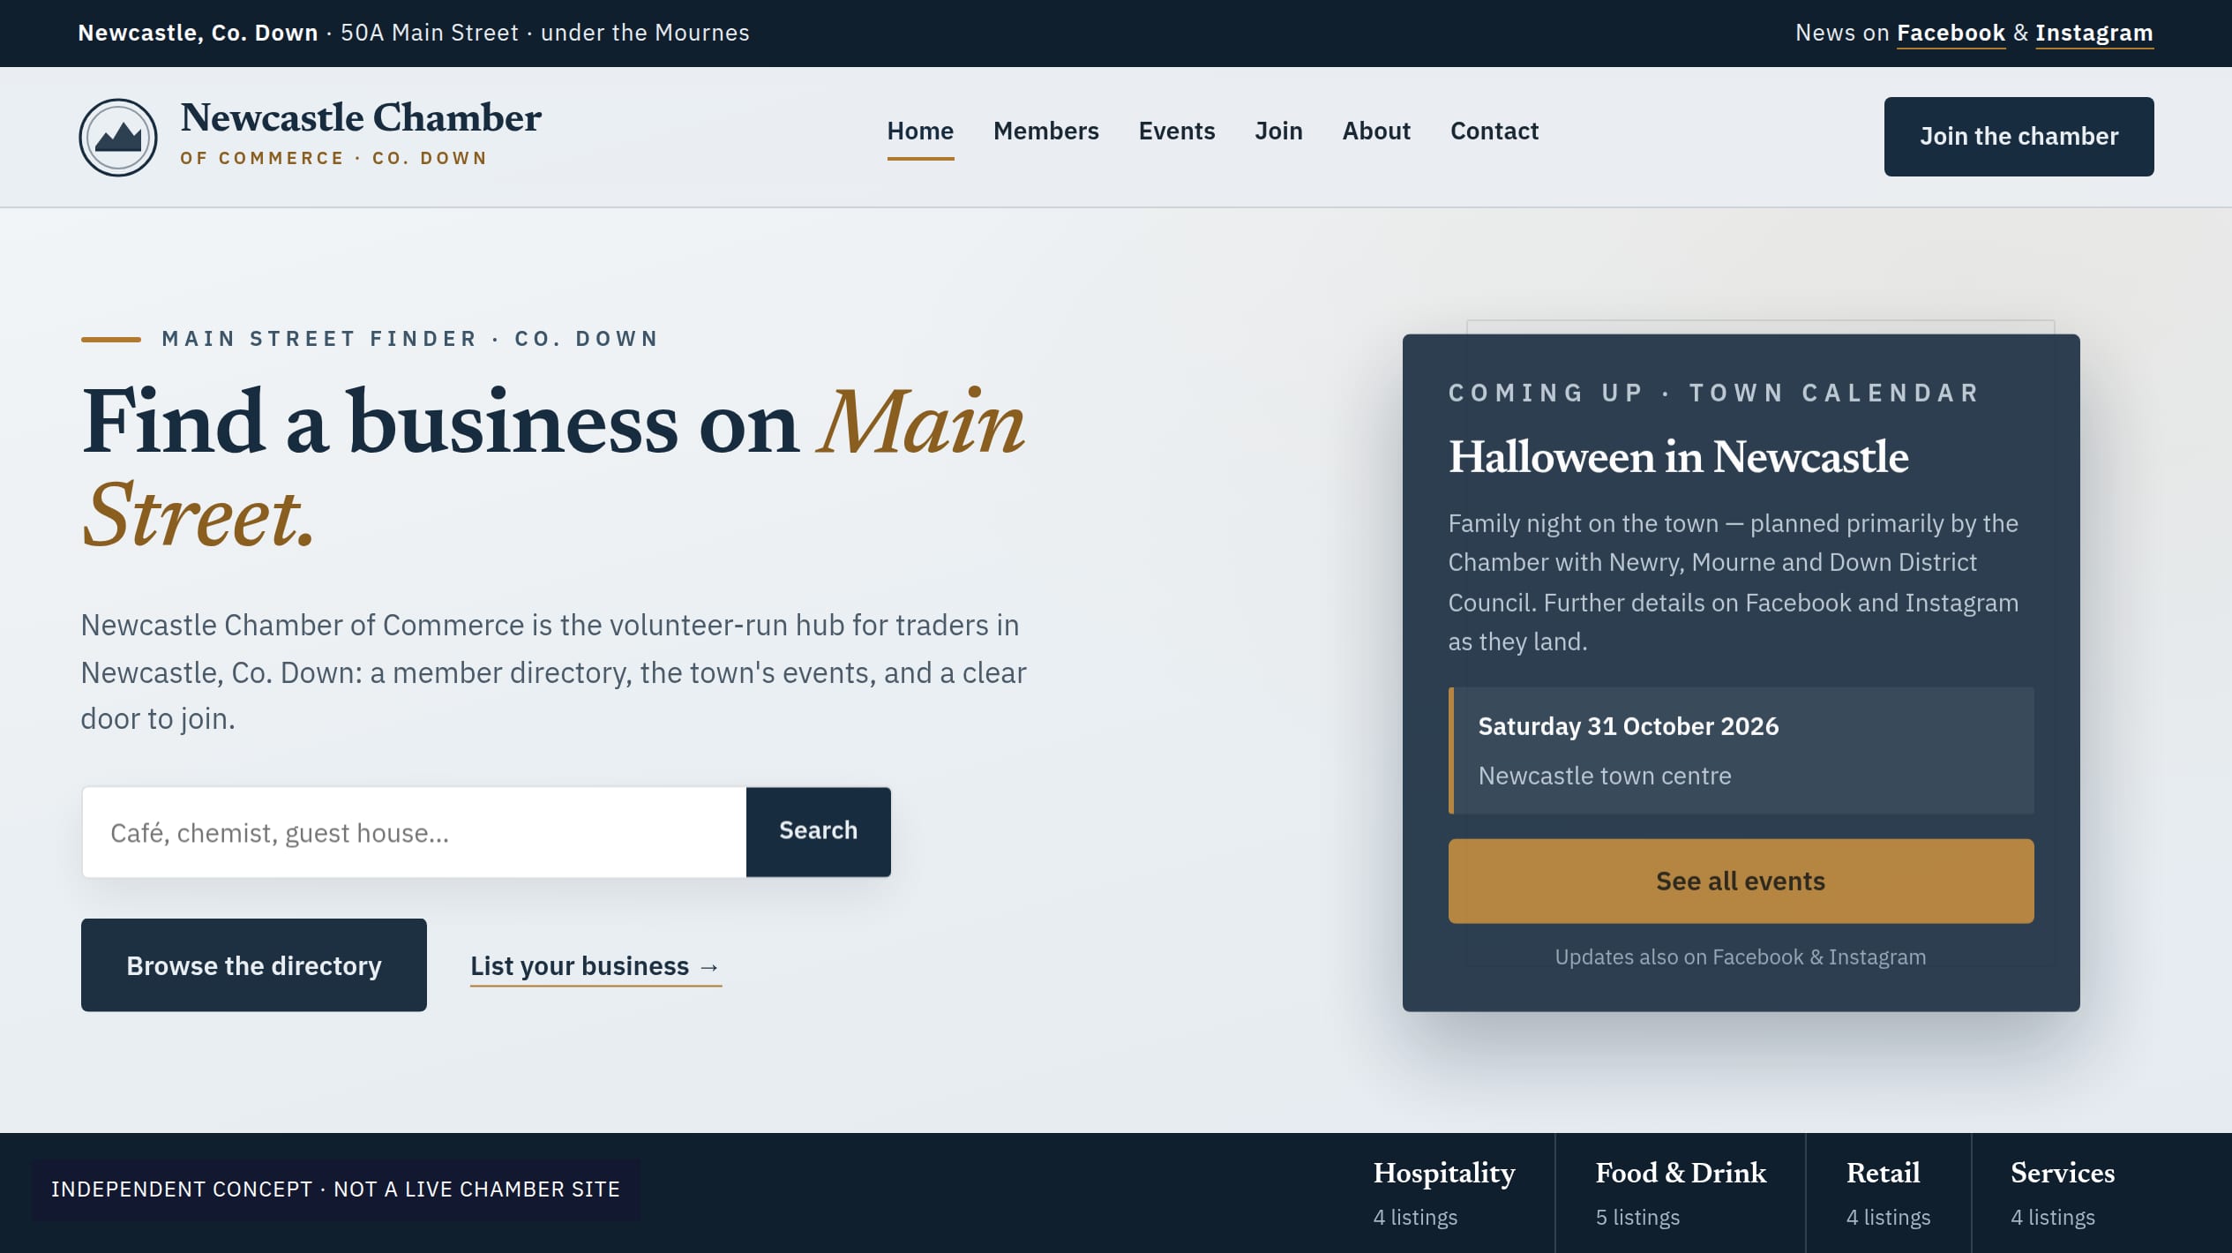Open the Facebook link in top bar
The width and height of the screenshot is (2232, 1253).
[x=1951, y=34]
